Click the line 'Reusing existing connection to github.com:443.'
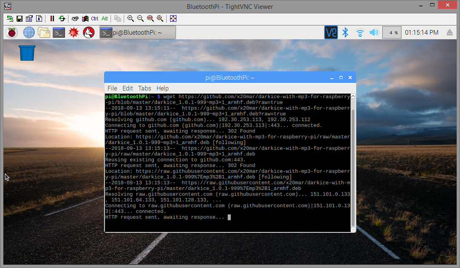This screenshot has width=460, height=268. pos(176,160)
